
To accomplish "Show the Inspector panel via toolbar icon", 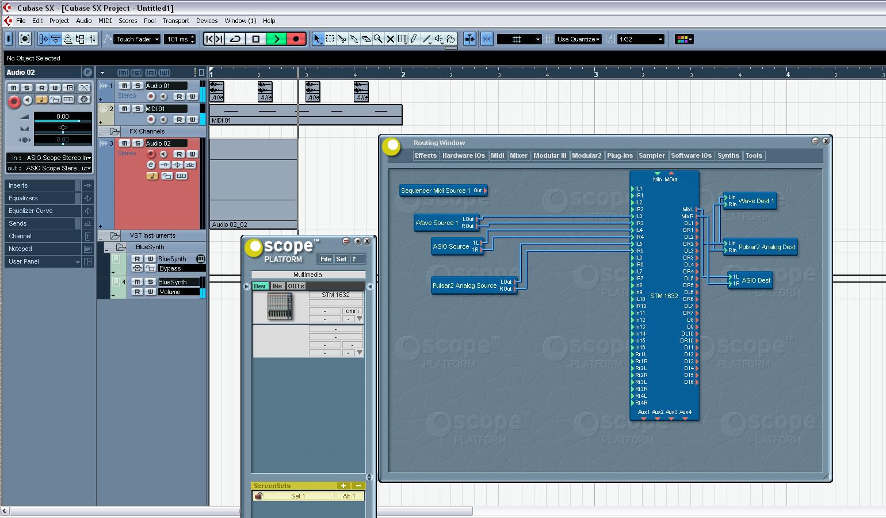I will pos(43,39).
